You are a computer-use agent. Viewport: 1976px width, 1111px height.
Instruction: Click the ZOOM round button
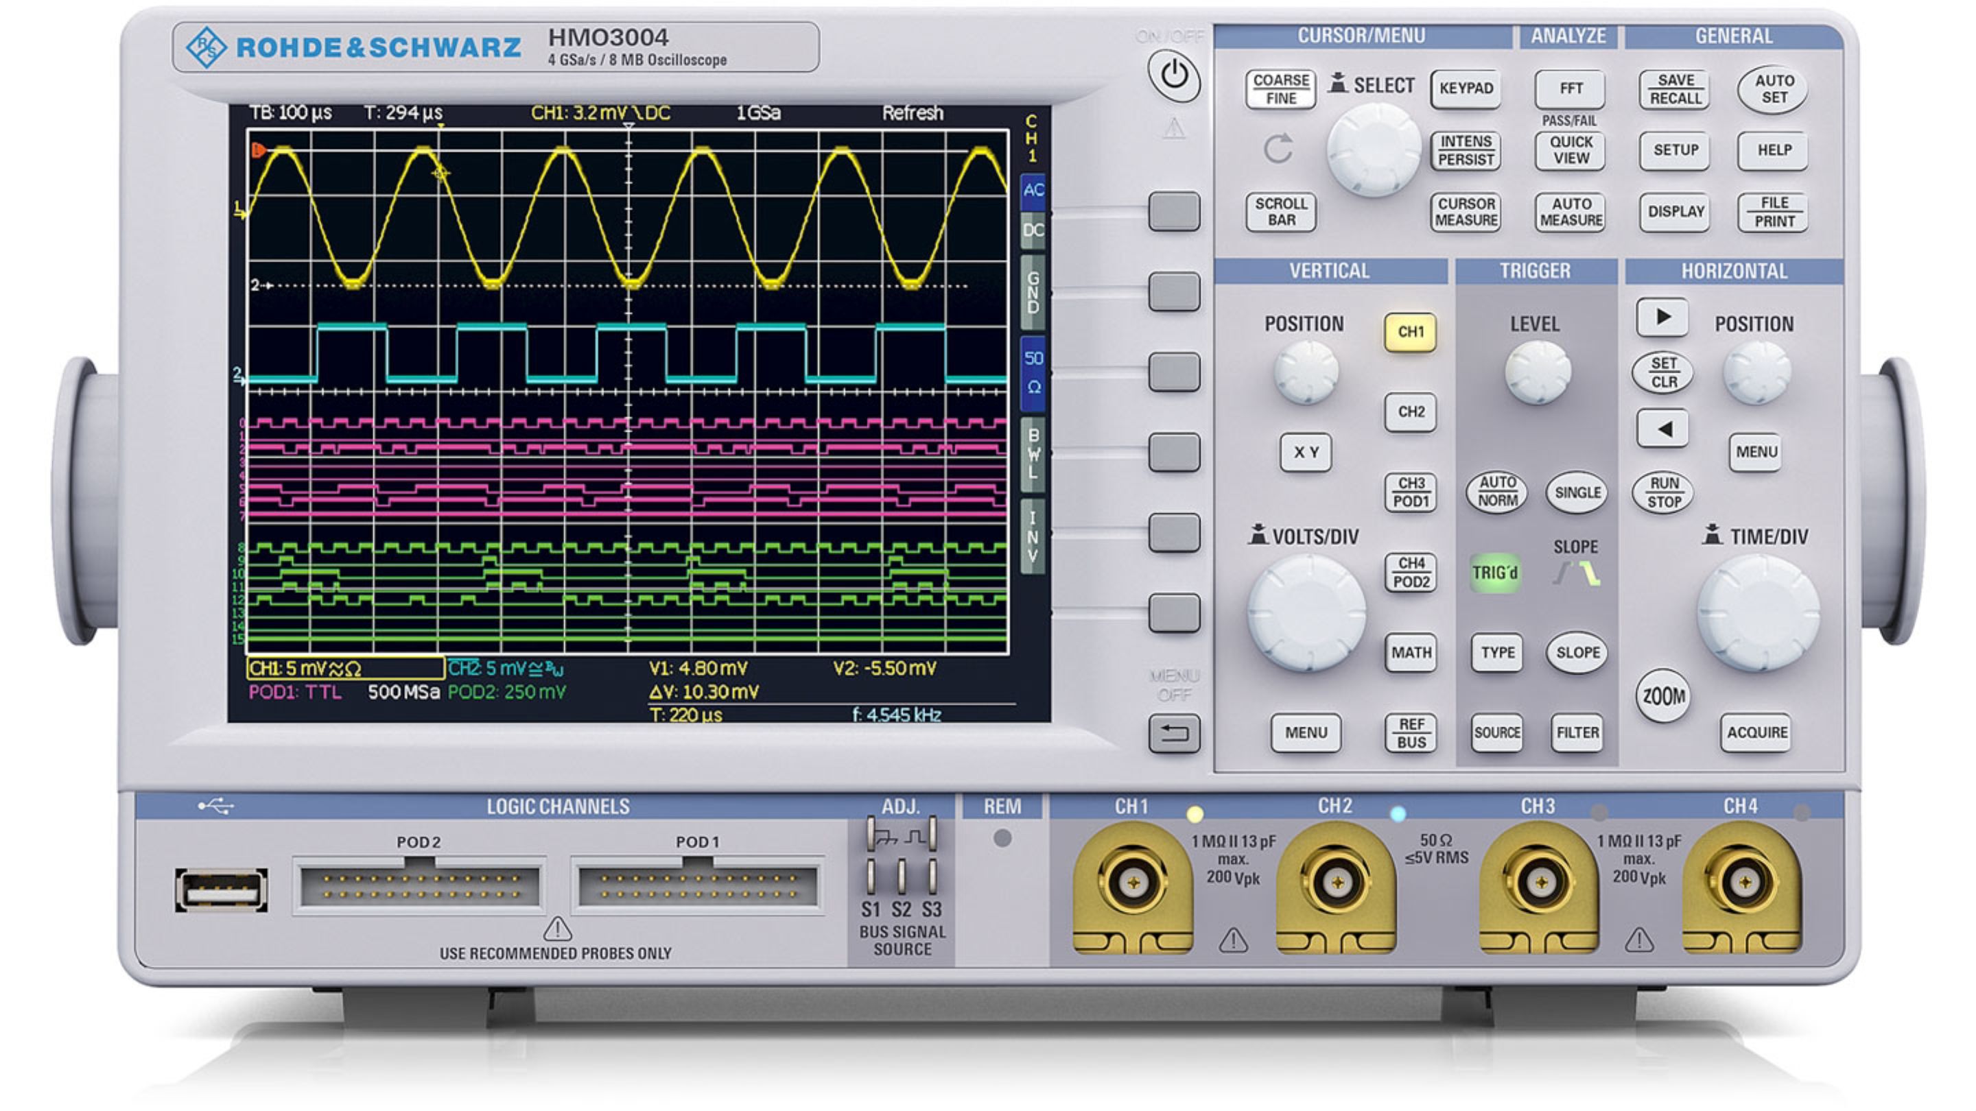pos(1662,696)
